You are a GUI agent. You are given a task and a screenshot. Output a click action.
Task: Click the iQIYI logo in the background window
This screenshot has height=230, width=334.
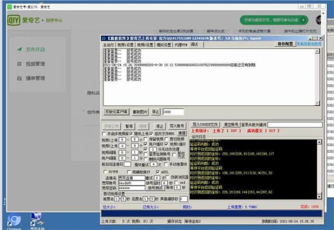[x=14, y=20]
